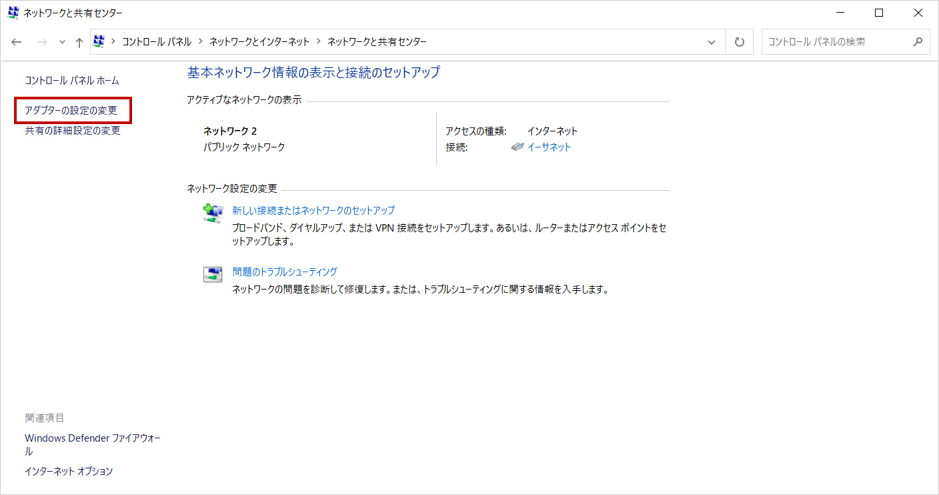This screenshot has width=939, height=495.
Task: Open 共有の詳細設定の変更 link
Action: [x=73, y=131]
